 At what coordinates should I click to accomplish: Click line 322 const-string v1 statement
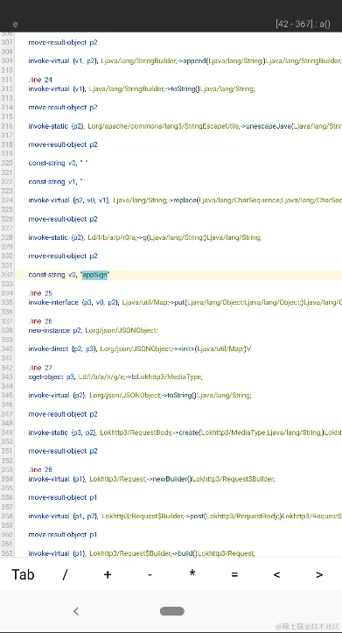point(57,181)
